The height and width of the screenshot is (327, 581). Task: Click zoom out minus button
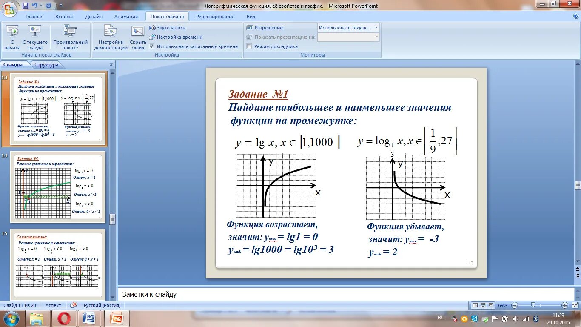[x=515, y=305]
